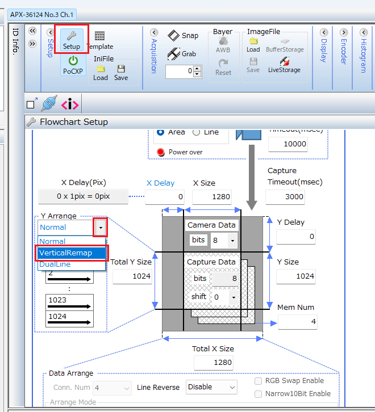Load an ImageFile via folder icon
The height and width of the screenshot is (412, 375).
(x=253, y=41)
